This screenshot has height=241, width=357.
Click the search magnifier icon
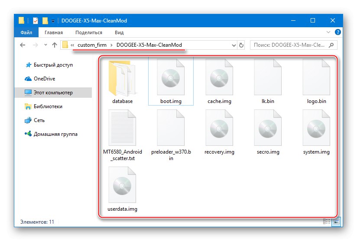(x=331, y=45)
